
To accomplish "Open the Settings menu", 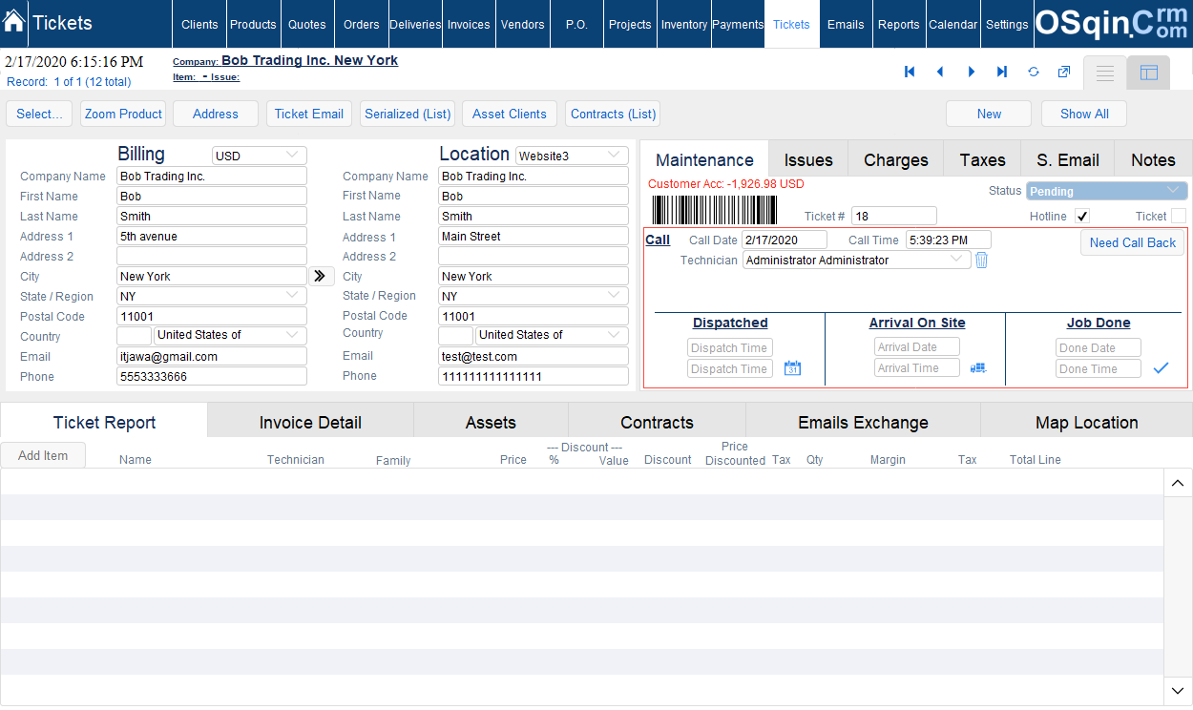I will (1007, 25).
